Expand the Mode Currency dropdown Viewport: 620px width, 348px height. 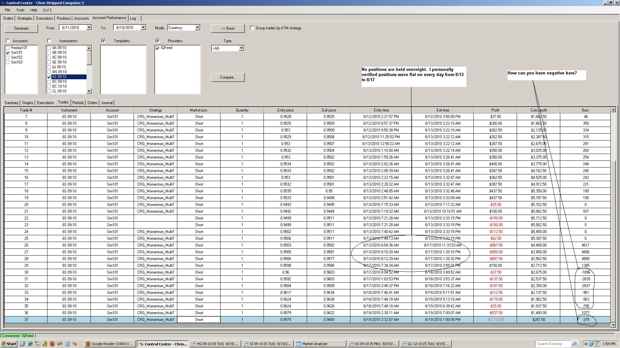[197, 28]
